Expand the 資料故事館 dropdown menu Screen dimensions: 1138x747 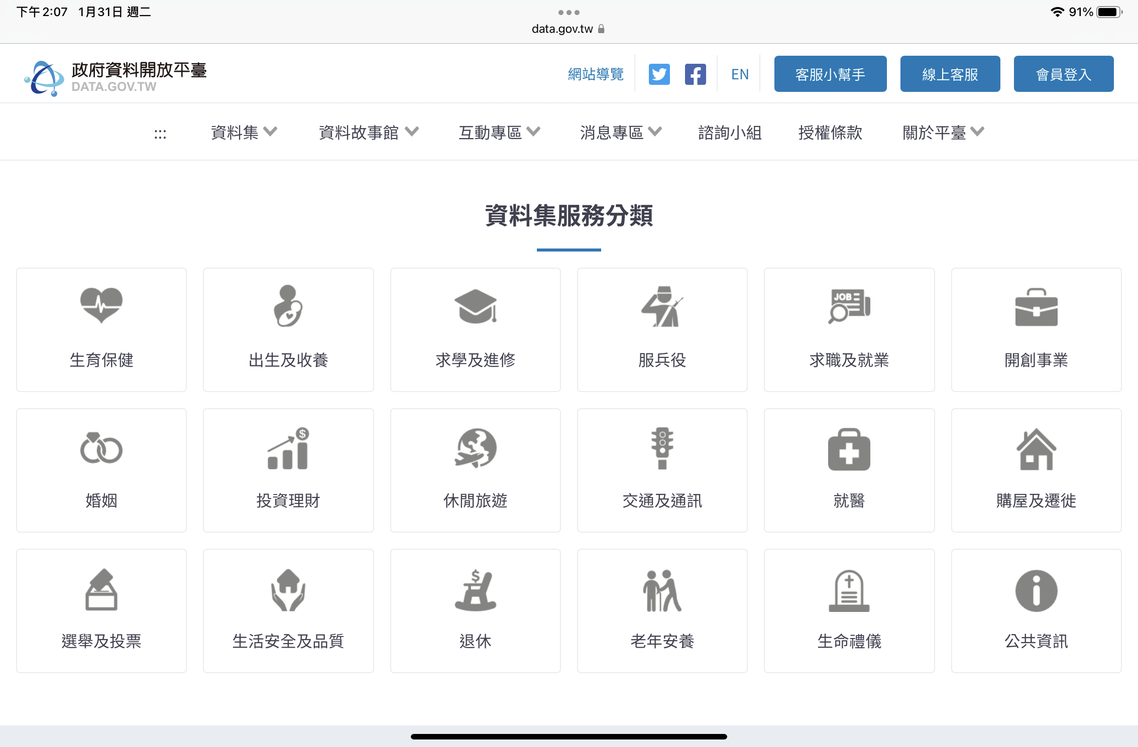368,133
